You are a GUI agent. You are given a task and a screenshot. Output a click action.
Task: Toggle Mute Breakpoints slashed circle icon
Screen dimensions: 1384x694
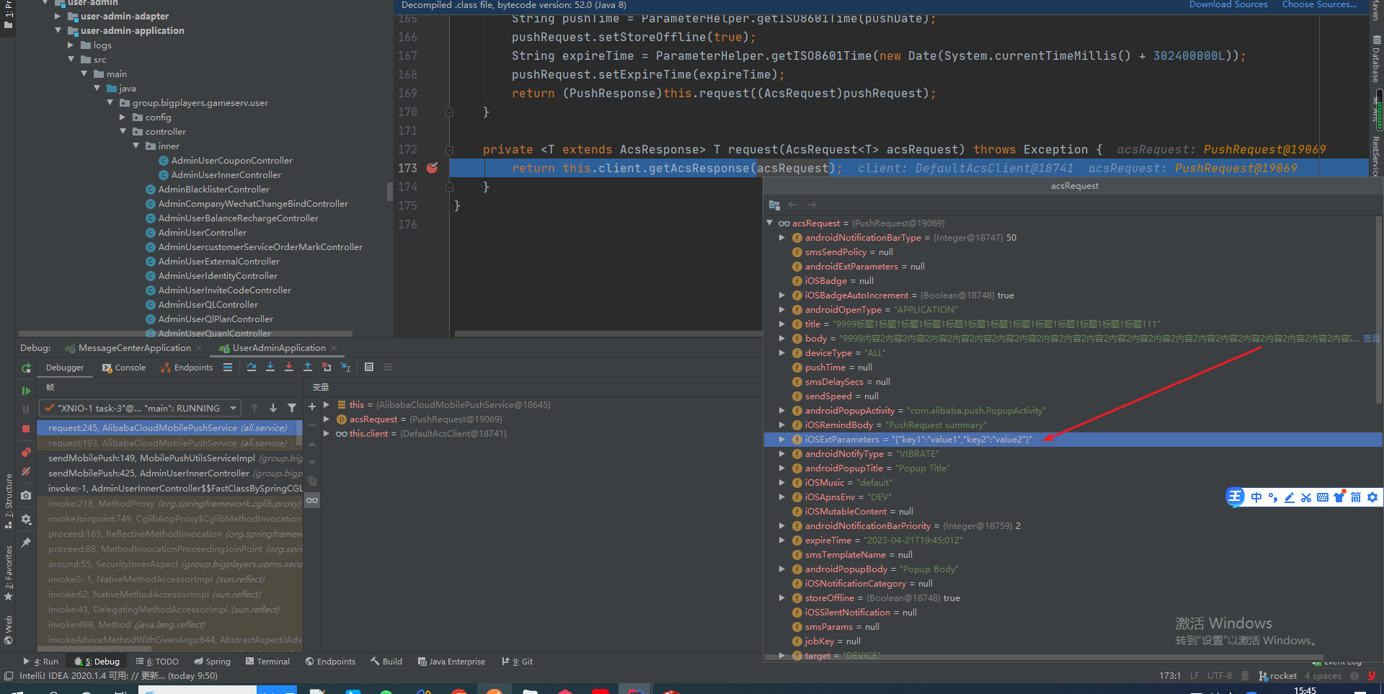coord(26,471)
